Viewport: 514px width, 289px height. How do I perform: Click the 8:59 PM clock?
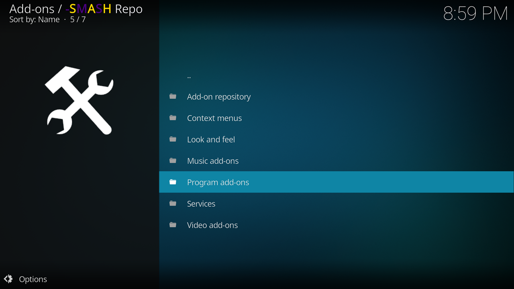(x=475, y=14)
